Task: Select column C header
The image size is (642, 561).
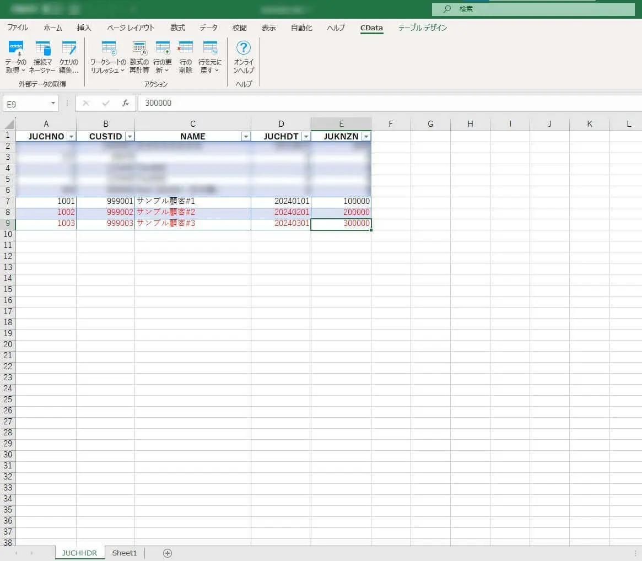Action: (192, 124)
